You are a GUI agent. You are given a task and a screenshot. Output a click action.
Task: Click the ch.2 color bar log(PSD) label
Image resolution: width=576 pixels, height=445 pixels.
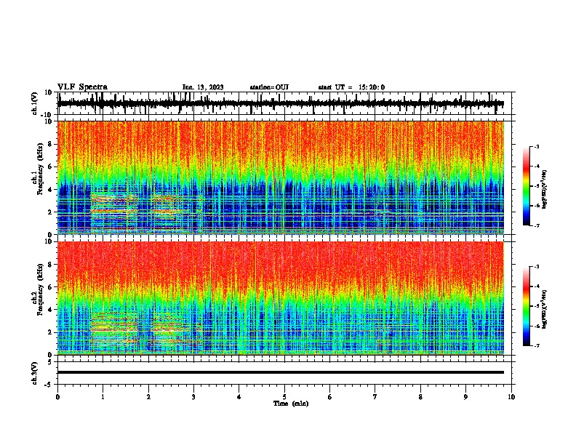[x=544, y=309]
